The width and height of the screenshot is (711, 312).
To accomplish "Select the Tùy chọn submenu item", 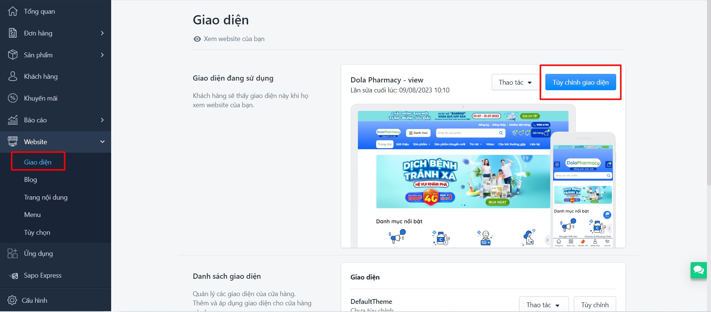I will [x=37, y=233].
